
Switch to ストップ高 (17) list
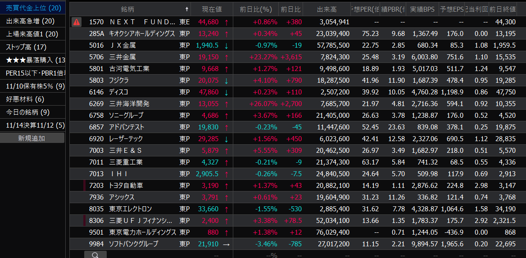[x=26, y=47]
